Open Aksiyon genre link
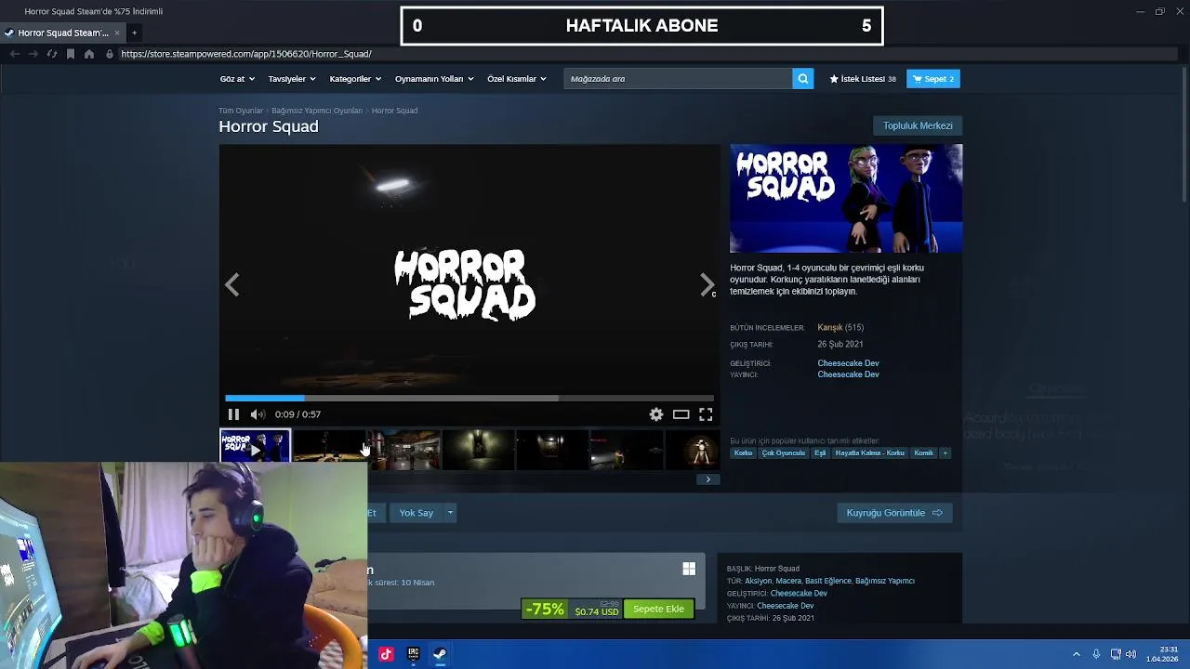This screenshot has width=1190, height=669. [x=758, y=581]
